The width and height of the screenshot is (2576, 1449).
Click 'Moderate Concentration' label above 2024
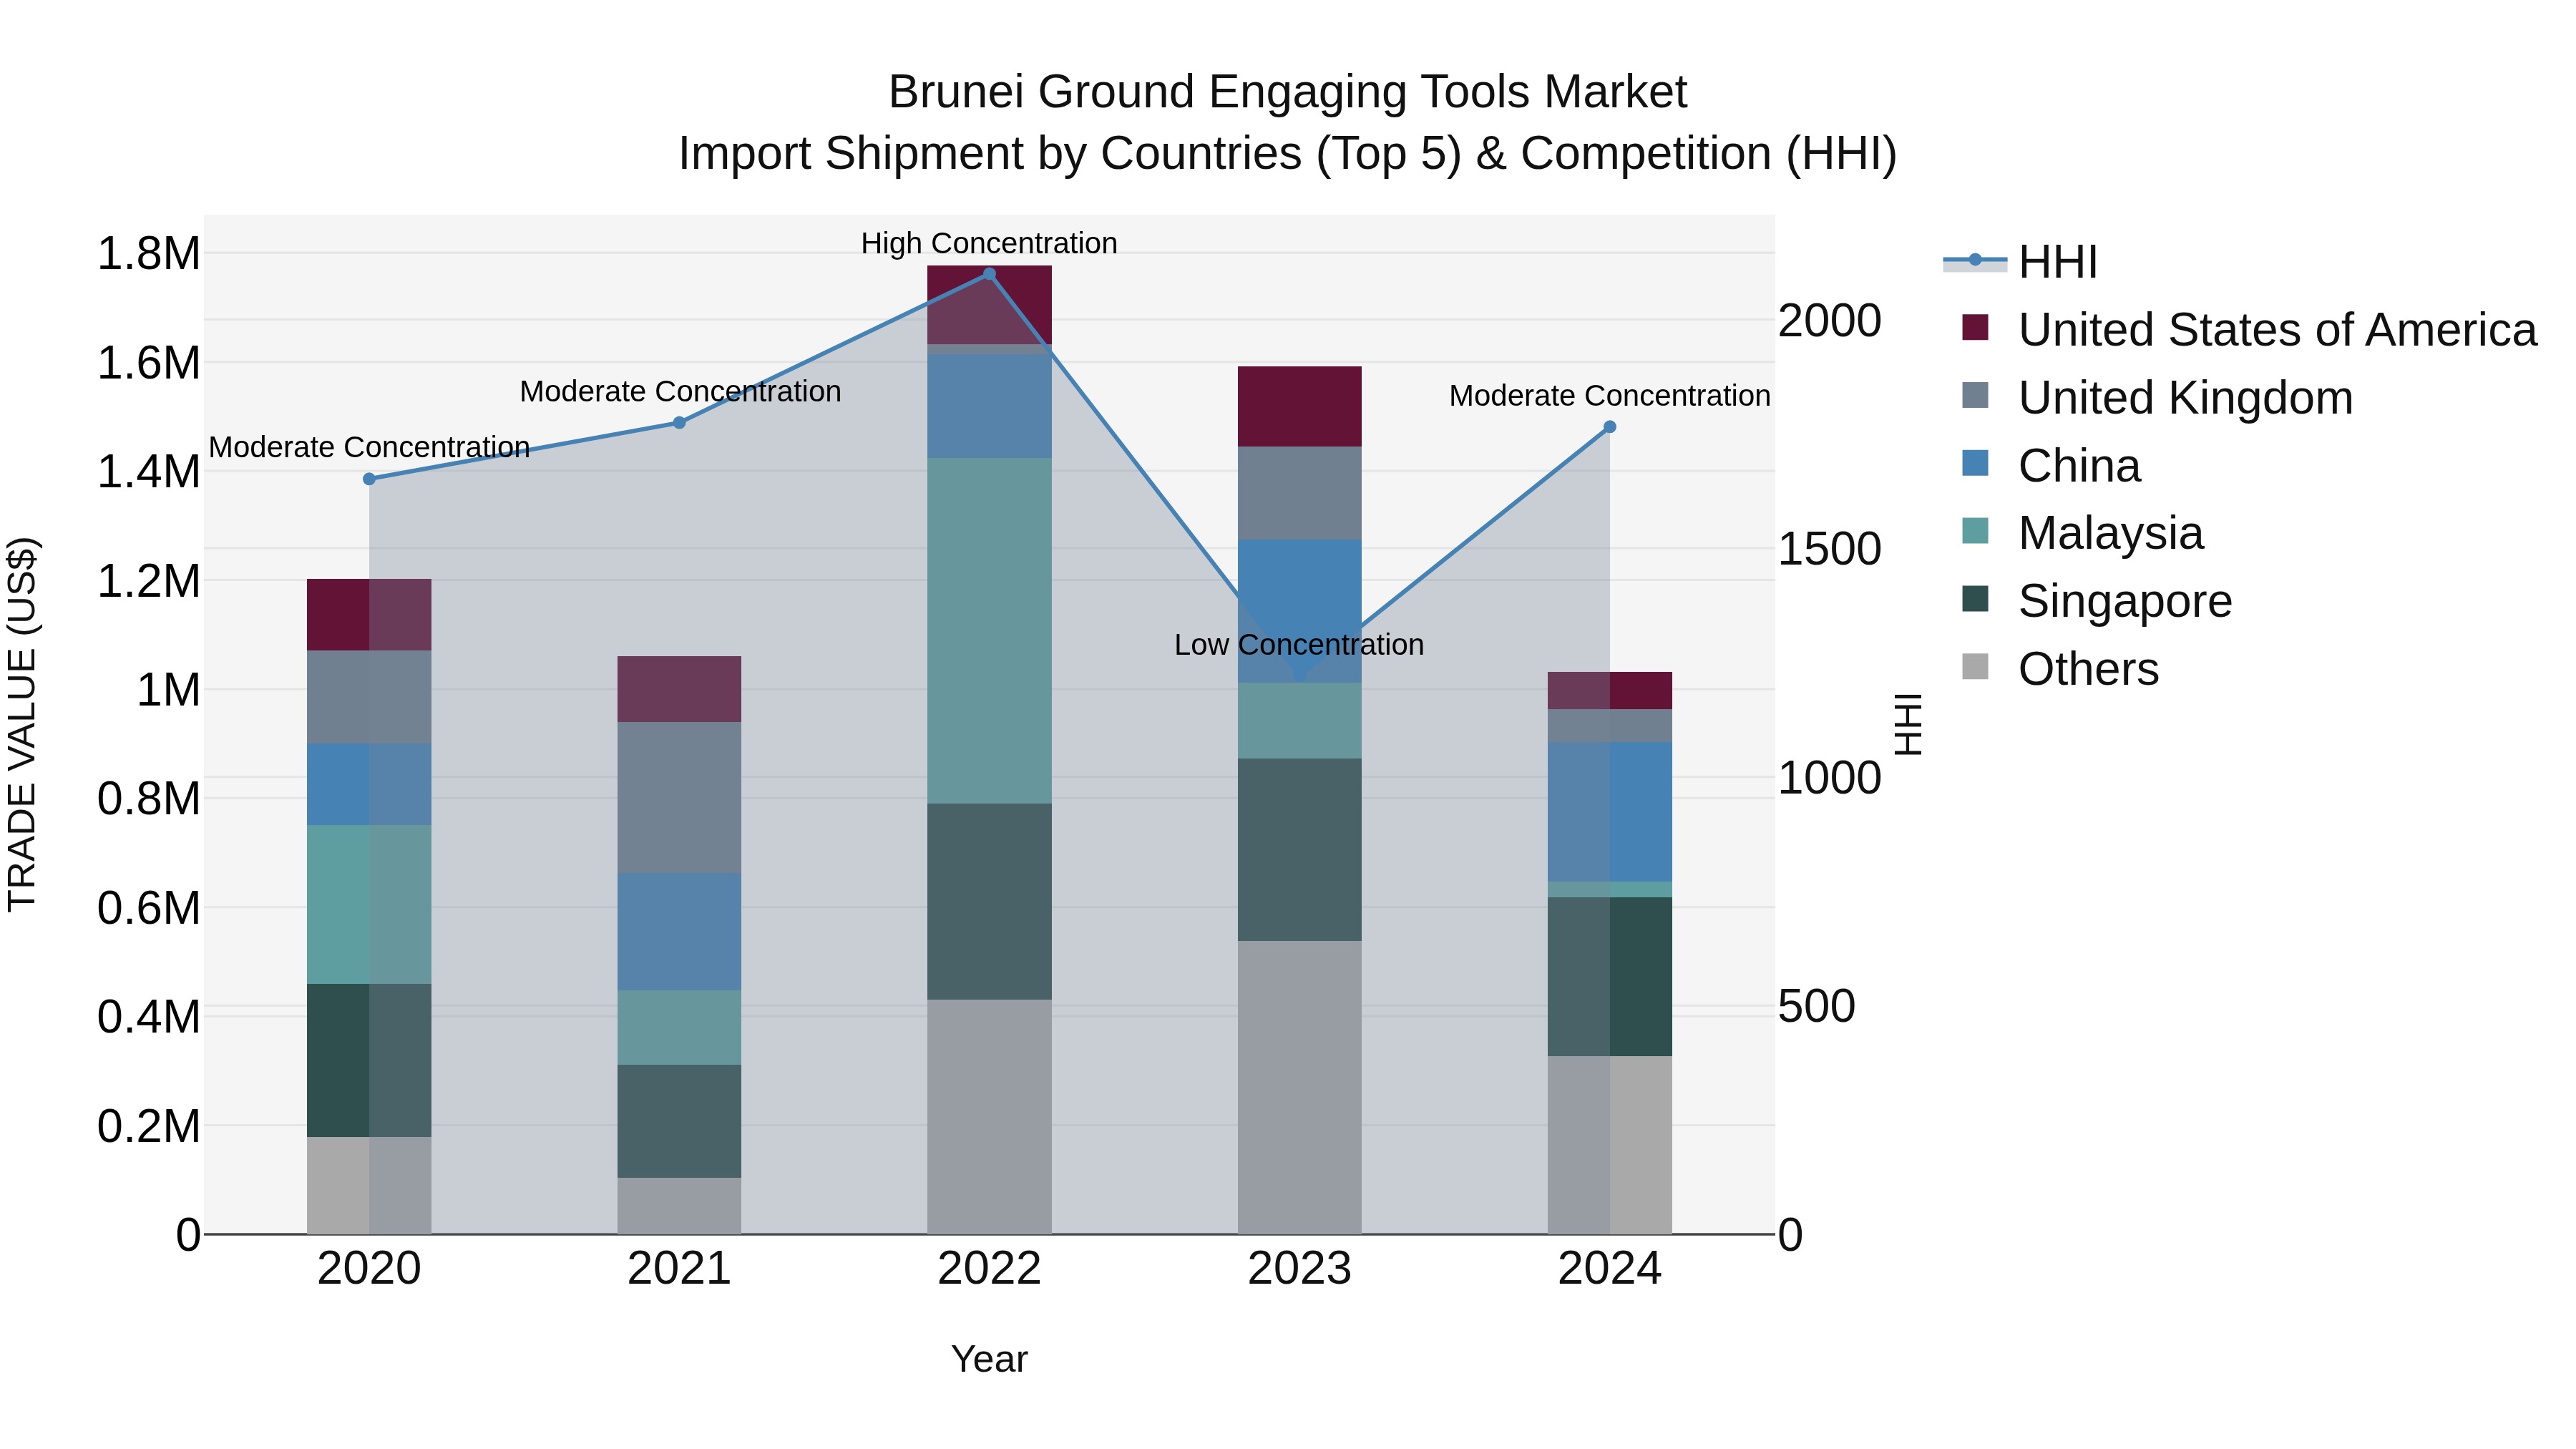(x=1609, y=396)
